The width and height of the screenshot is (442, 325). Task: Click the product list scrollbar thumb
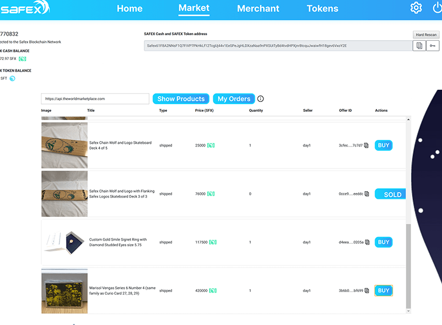point(408,266)
